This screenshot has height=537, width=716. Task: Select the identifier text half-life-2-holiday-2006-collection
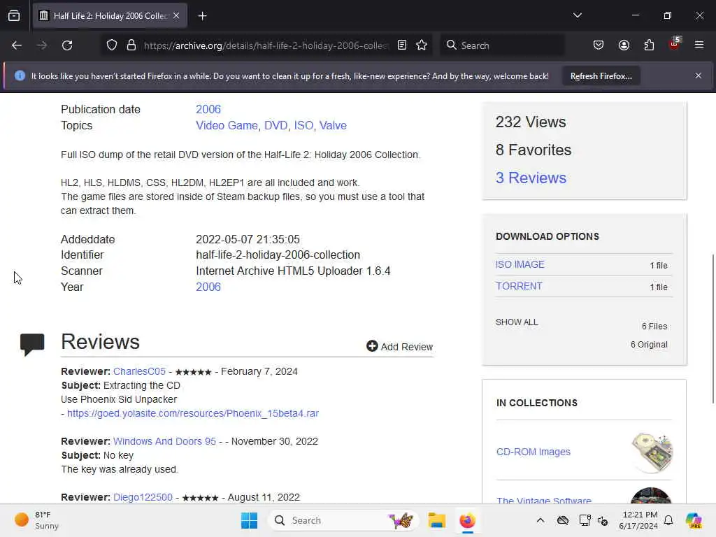278,255
